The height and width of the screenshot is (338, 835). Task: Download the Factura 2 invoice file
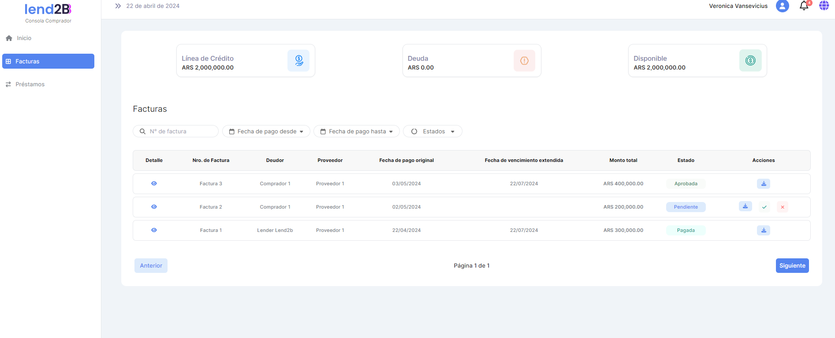pos(745,206)
